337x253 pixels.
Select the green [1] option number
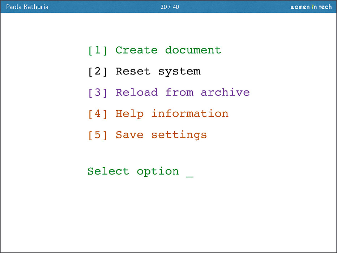[x=98, y=50]
